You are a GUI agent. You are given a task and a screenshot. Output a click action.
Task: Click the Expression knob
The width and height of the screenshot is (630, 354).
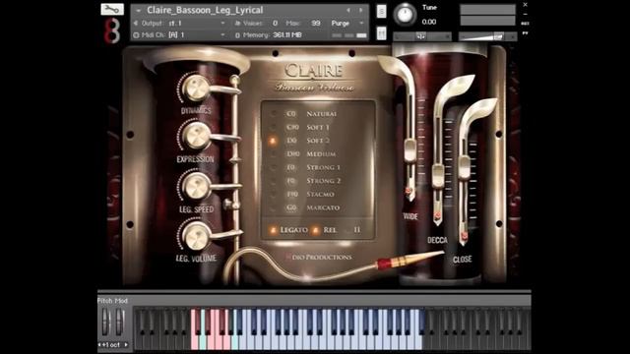tap(197, 136)
